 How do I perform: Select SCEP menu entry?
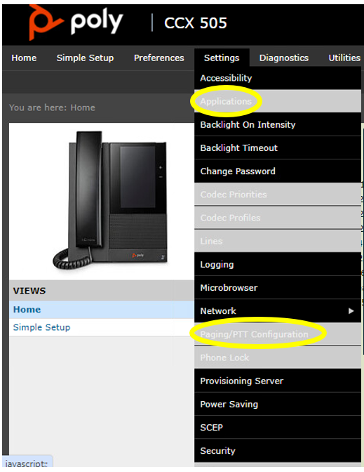coord(278,428)
